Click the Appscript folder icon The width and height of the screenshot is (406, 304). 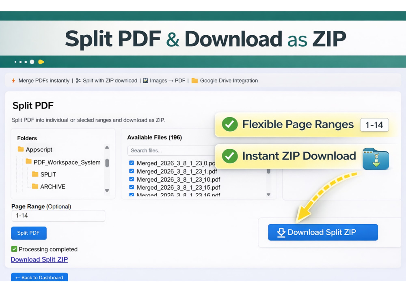point(21,149)
